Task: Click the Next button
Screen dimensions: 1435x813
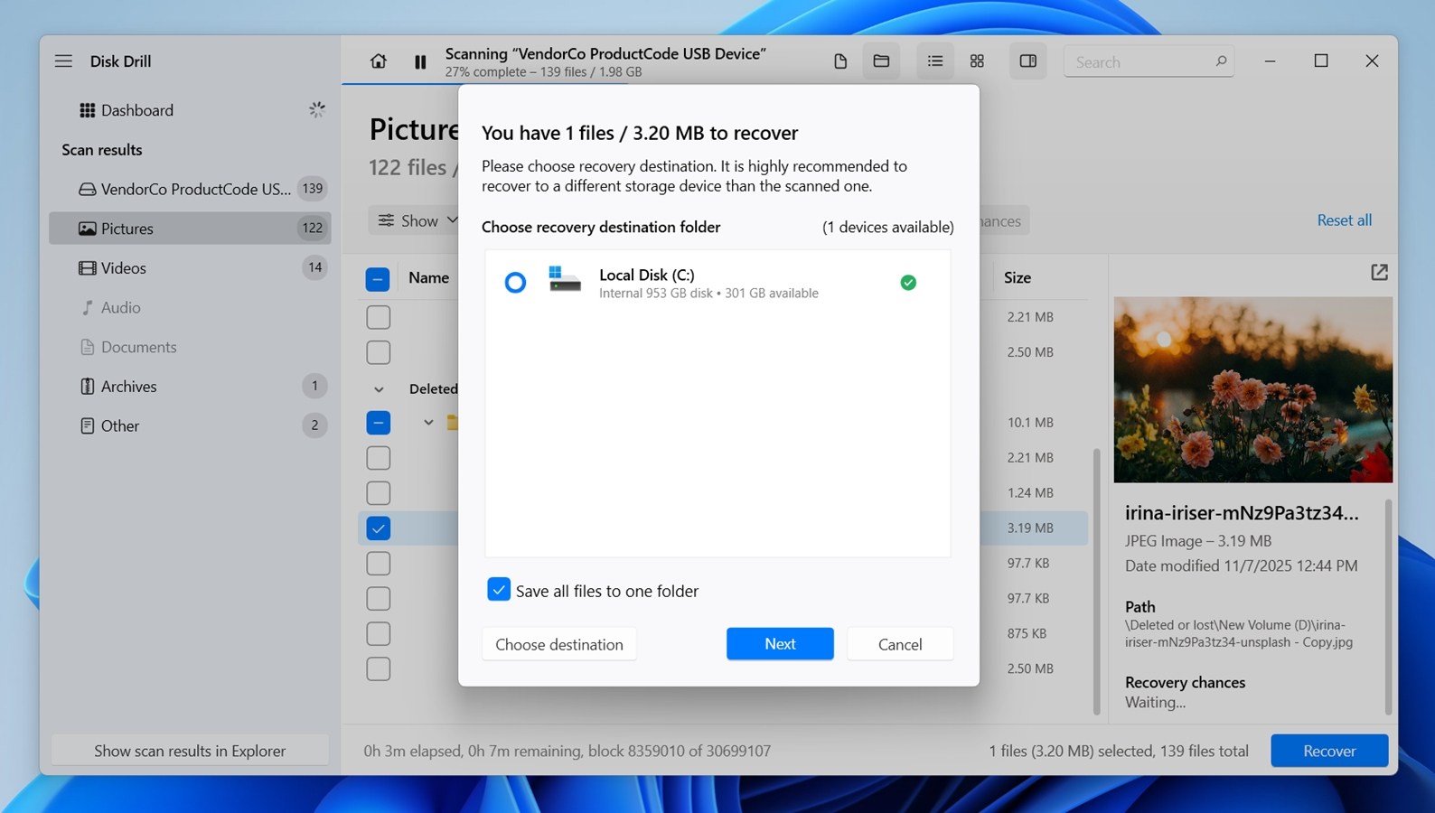Action: click(779, 644)
